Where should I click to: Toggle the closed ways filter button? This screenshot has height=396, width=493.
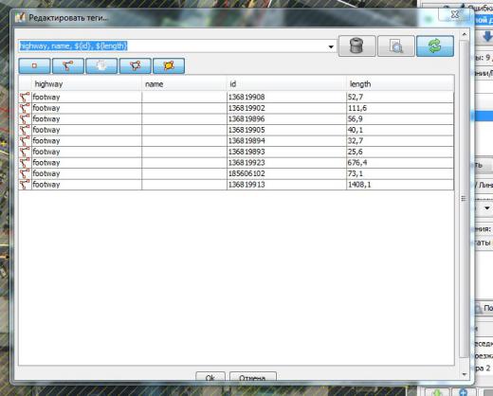click(136, 65)
